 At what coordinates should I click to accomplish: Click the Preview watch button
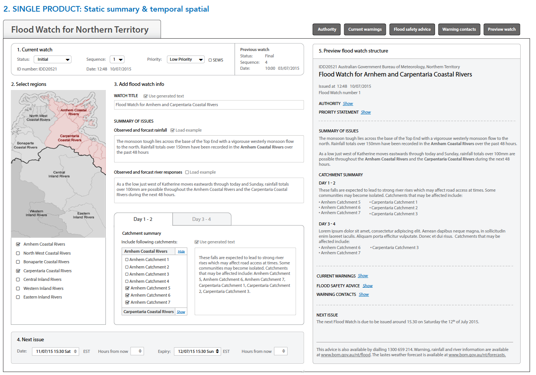pyautogui.click(x=502, y=29)
